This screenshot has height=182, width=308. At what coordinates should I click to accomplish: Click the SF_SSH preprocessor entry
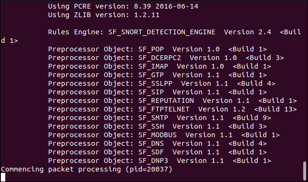157,126
